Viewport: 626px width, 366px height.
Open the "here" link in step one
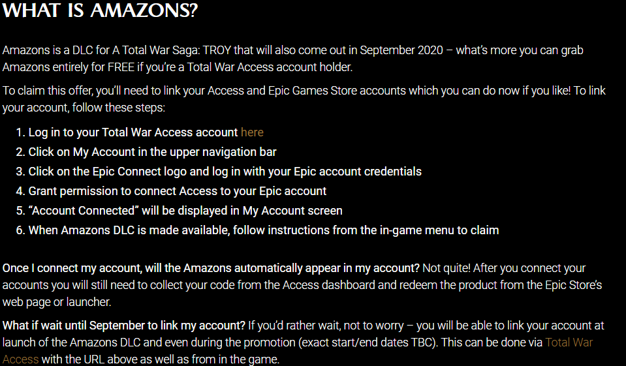(x=252, y=132)
